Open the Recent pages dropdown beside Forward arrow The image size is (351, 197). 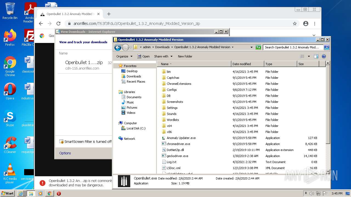(x=131, y=47)
